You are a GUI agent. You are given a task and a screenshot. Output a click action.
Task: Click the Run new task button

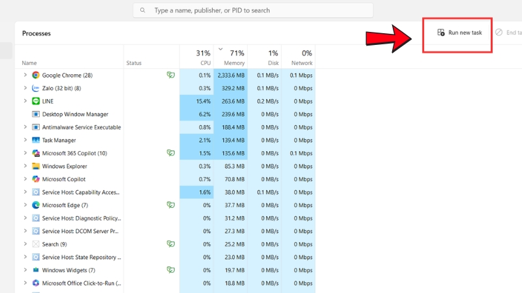tap(459, 33)
